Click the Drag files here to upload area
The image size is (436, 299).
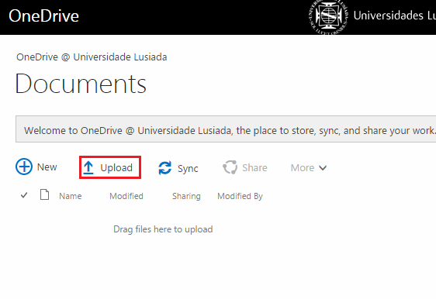163,229
